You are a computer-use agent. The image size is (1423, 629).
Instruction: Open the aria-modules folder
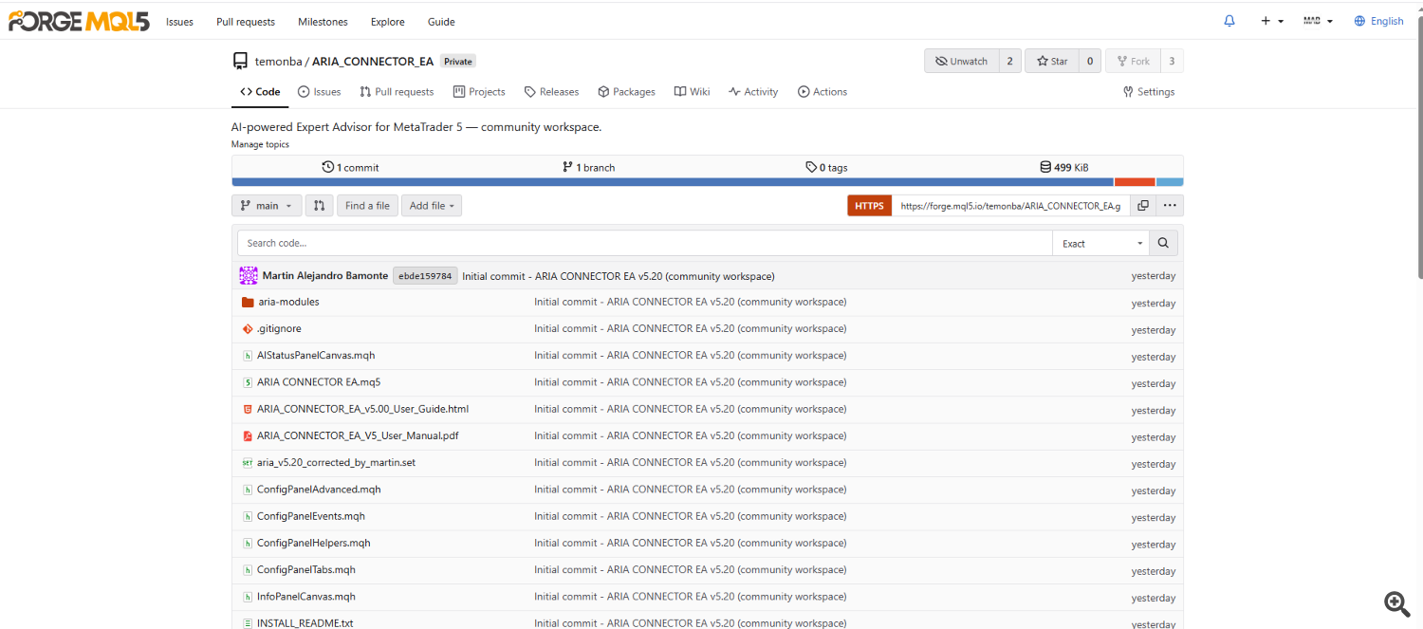(287, 302)
